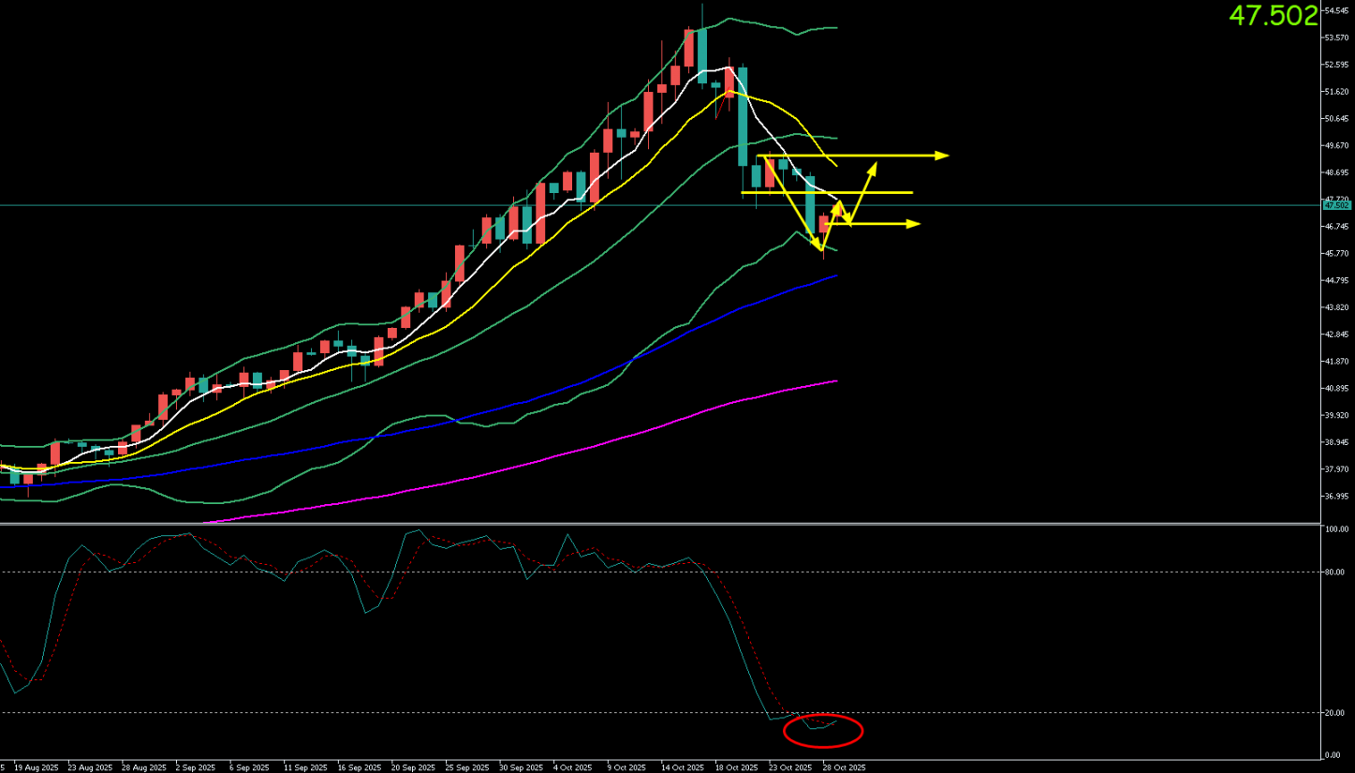
Task: Click the arrowhead of the lowest yellow horizontal arrow
Action: [914, 223]
